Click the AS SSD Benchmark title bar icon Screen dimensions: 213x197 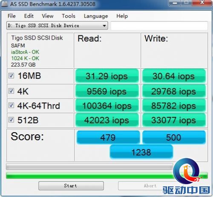4,4
